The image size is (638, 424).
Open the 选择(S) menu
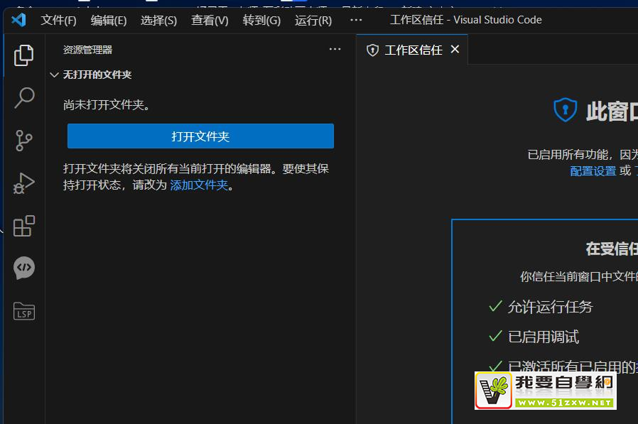158,20
